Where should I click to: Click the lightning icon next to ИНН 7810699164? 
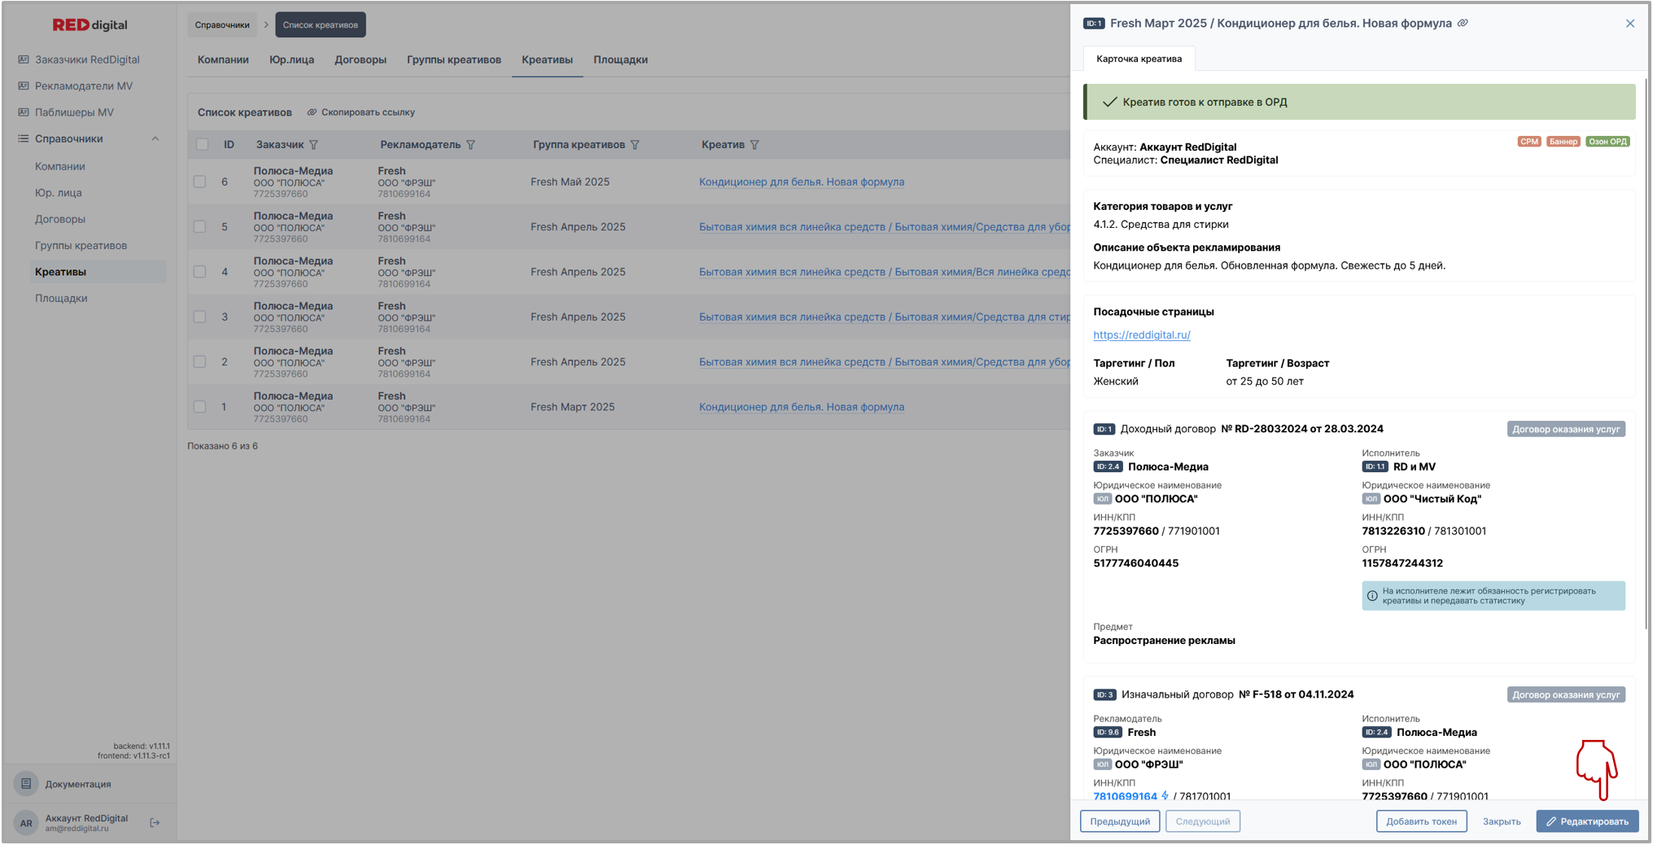click(1165, 795)
